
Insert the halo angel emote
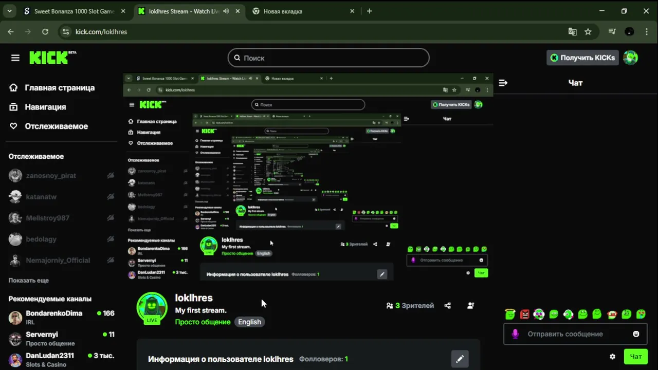(x=510, y=314)
